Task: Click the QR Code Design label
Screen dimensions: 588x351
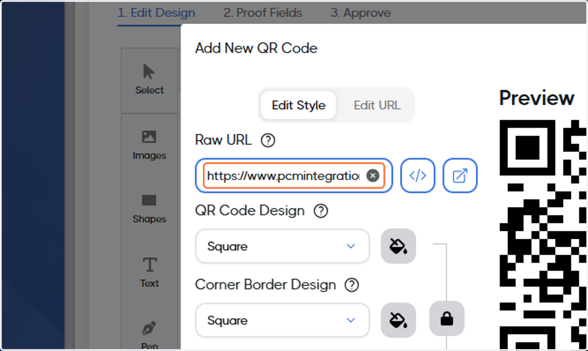Action: pos(250,211)
